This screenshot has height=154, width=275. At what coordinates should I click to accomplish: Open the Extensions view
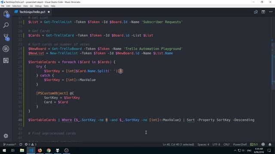tap(6, 60)
